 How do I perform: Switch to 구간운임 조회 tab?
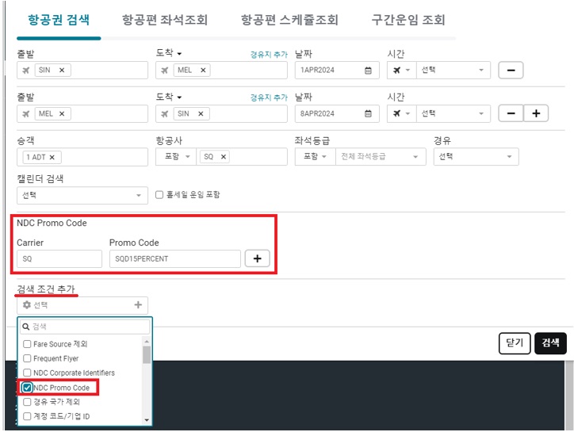click(x=408, y=19)
